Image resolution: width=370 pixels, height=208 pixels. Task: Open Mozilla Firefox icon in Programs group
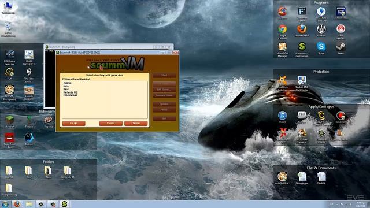point(302,31)
